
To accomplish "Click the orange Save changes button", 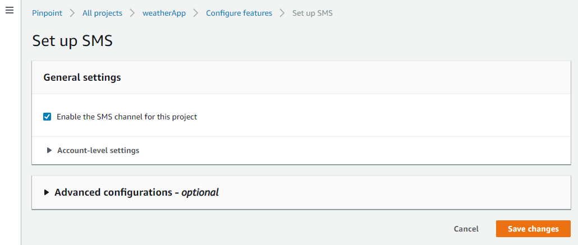I will (533, 229).
